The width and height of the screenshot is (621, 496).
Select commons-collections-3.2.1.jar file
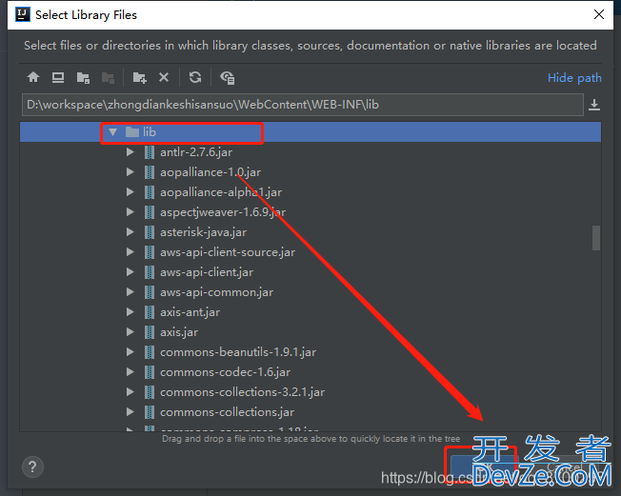click(242, 392)
